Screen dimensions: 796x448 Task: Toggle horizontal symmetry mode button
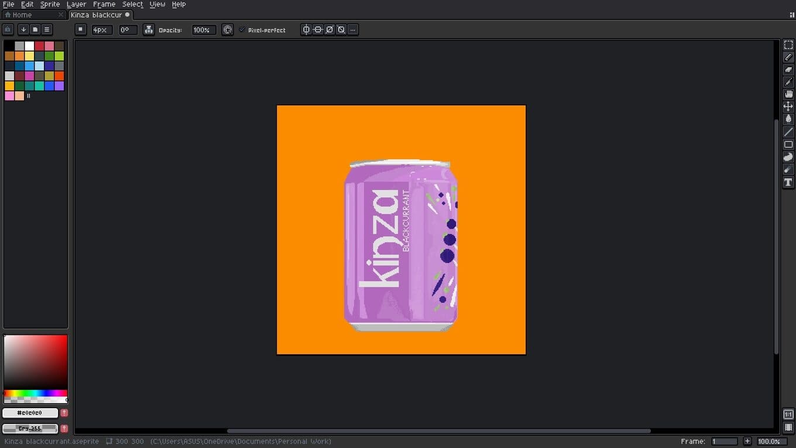(306, 30)
